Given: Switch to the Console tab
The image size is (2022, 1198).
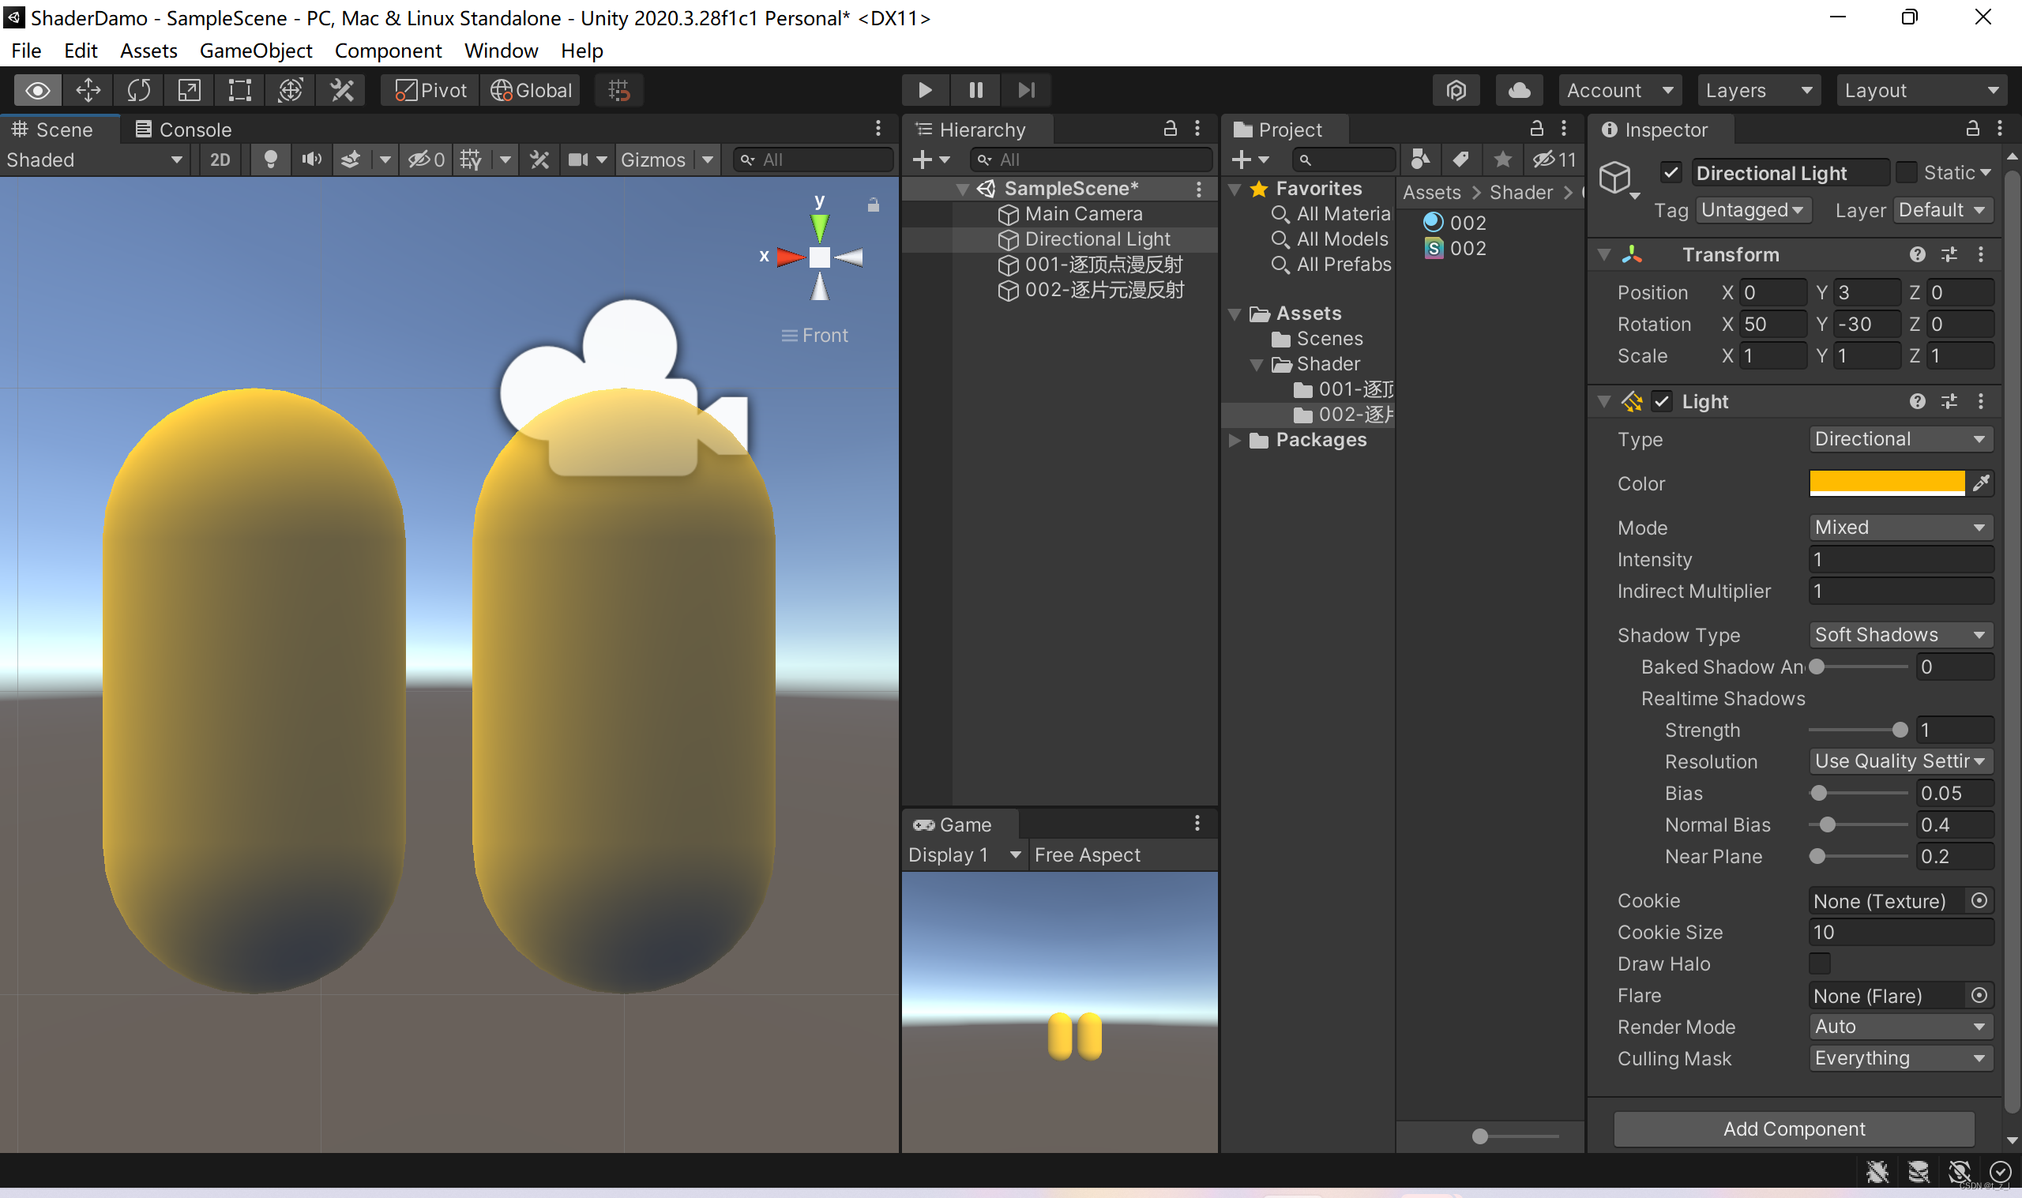Looking at the screenshot, I should point(183,130).
